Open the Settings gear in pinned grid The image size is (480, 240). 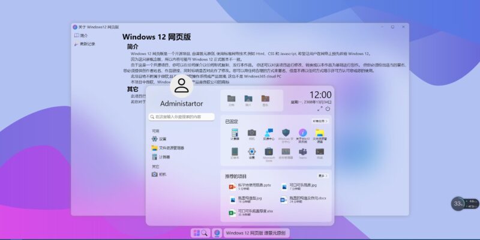251,154
